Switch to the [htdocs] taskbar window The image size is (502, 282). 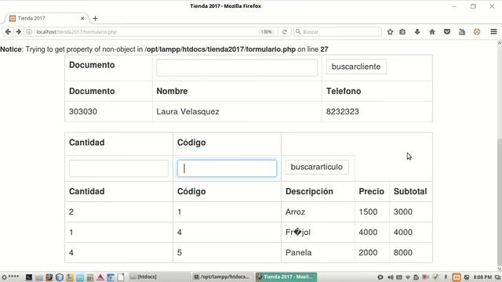(159, 277)
